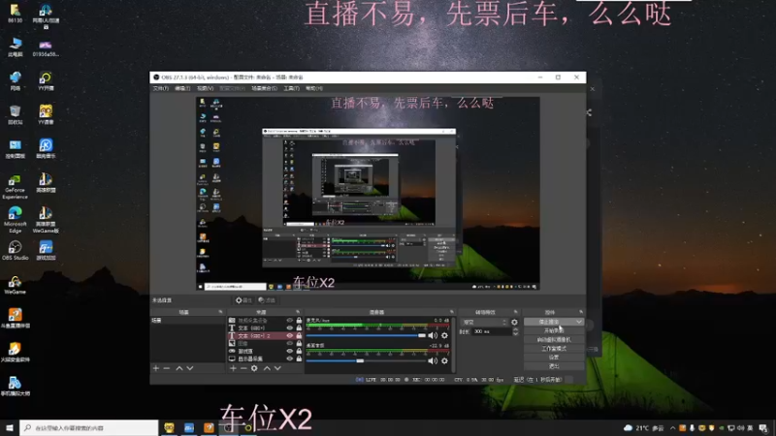Open the source Filters button above panels

point(267,300)
